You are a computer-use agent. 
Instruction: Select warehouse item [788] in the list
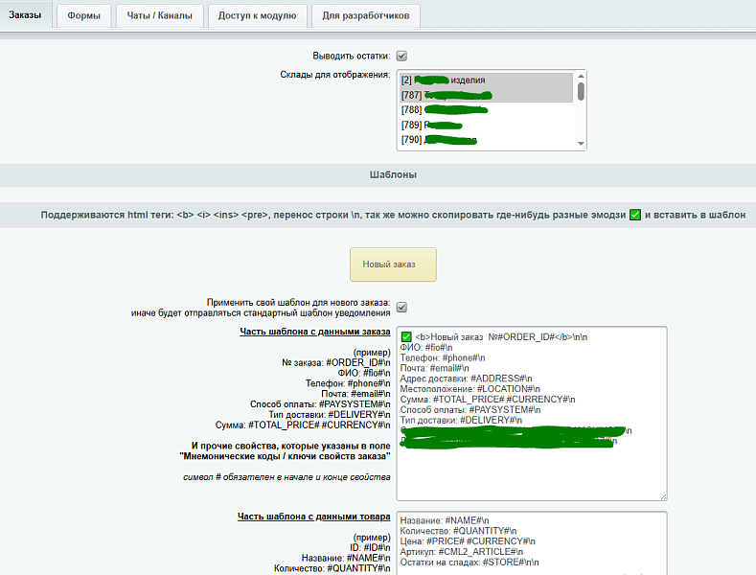point(486,110)
